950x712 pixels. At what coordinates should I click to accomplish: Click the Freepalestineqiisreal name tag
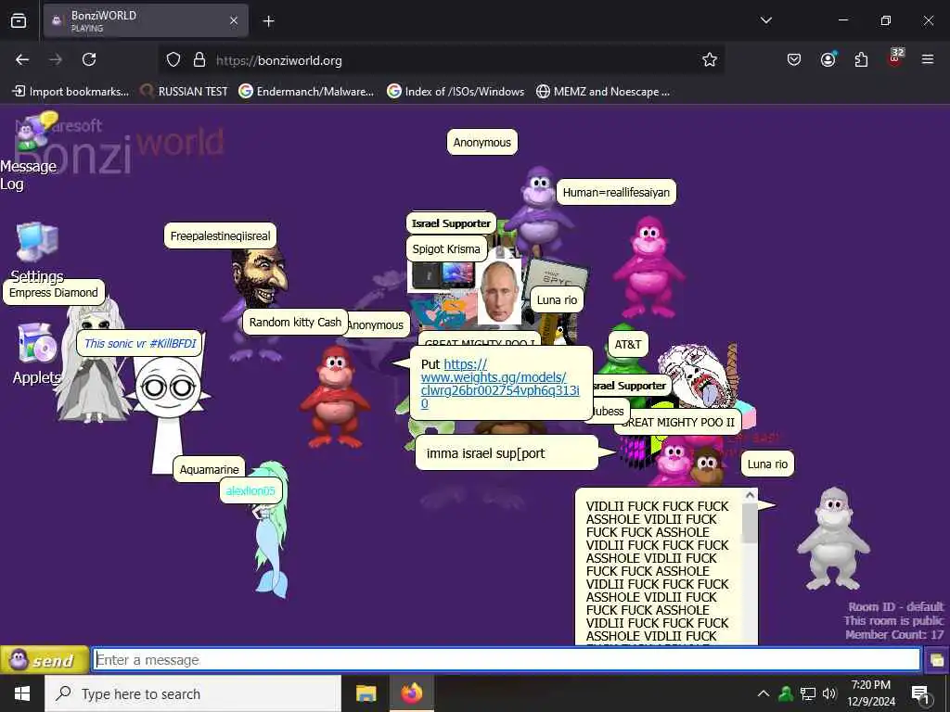tap(220, 236)
